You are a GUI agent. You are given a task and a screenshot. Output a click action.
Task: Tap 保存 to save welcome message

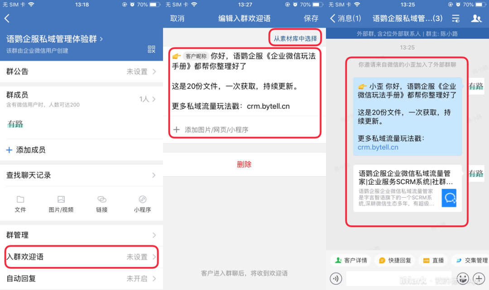pyautogui.click(x=311, y=19)
